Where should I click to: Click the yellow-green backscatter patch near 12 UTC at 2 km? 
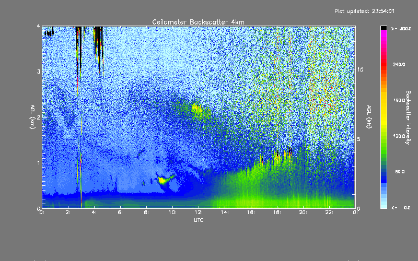198,110
